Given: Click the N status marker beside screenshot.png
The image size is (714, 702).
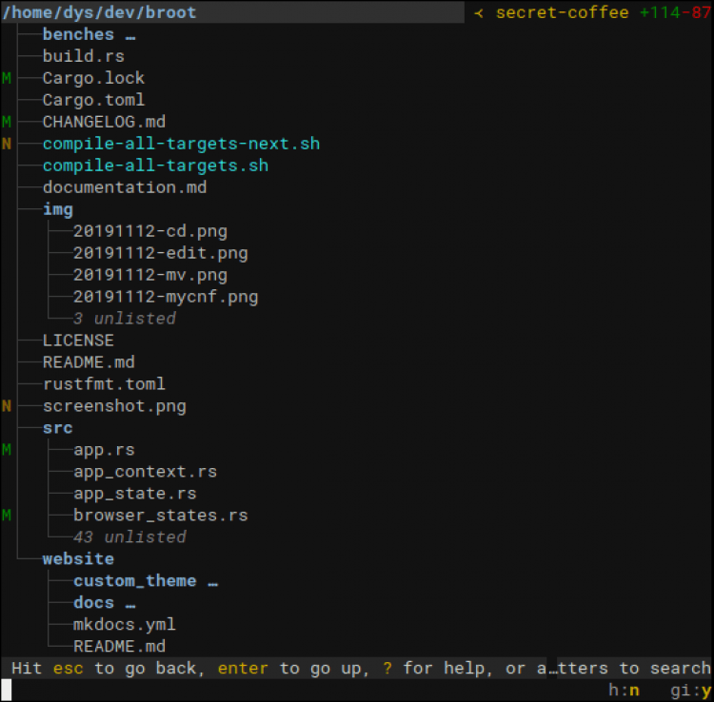Looking at the screenshot, I should [7, 406].
